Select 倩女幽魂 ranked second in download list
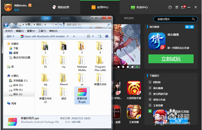This screenshot has height=130, width=202. (158, 88)
